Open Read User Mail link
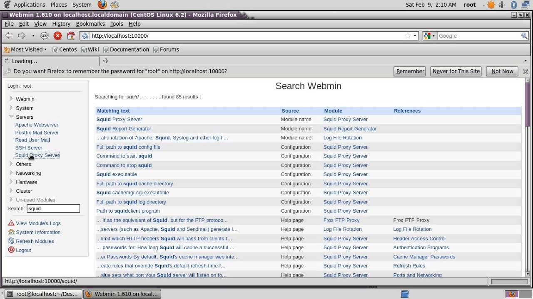 32,140
